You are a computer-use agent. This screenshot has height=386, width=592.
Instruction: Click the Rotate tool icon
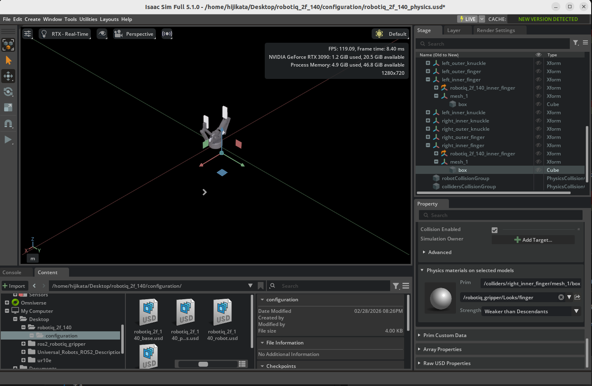pos(8,92)
